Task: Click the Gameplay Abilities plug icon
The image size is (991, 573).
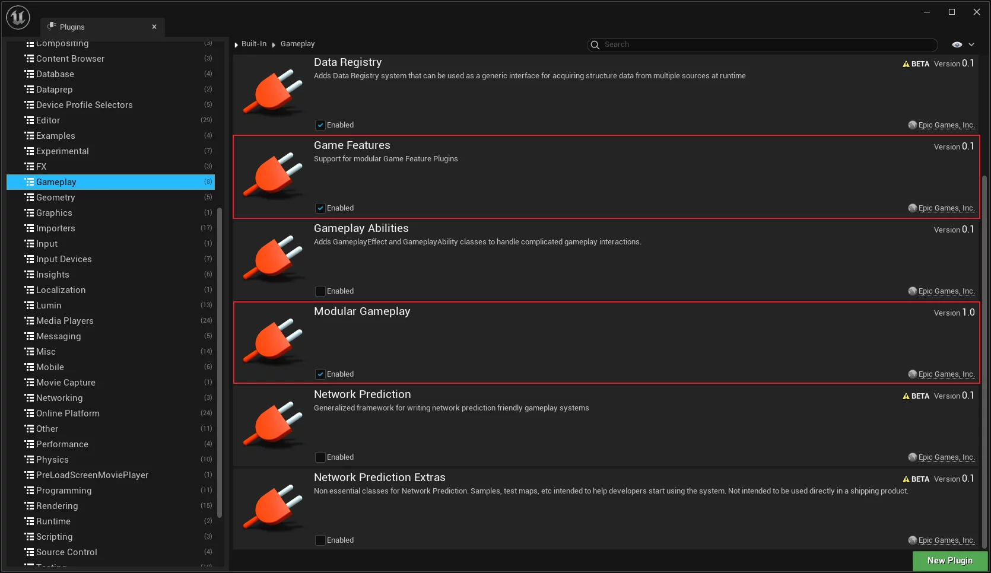Action: (274, 259)
